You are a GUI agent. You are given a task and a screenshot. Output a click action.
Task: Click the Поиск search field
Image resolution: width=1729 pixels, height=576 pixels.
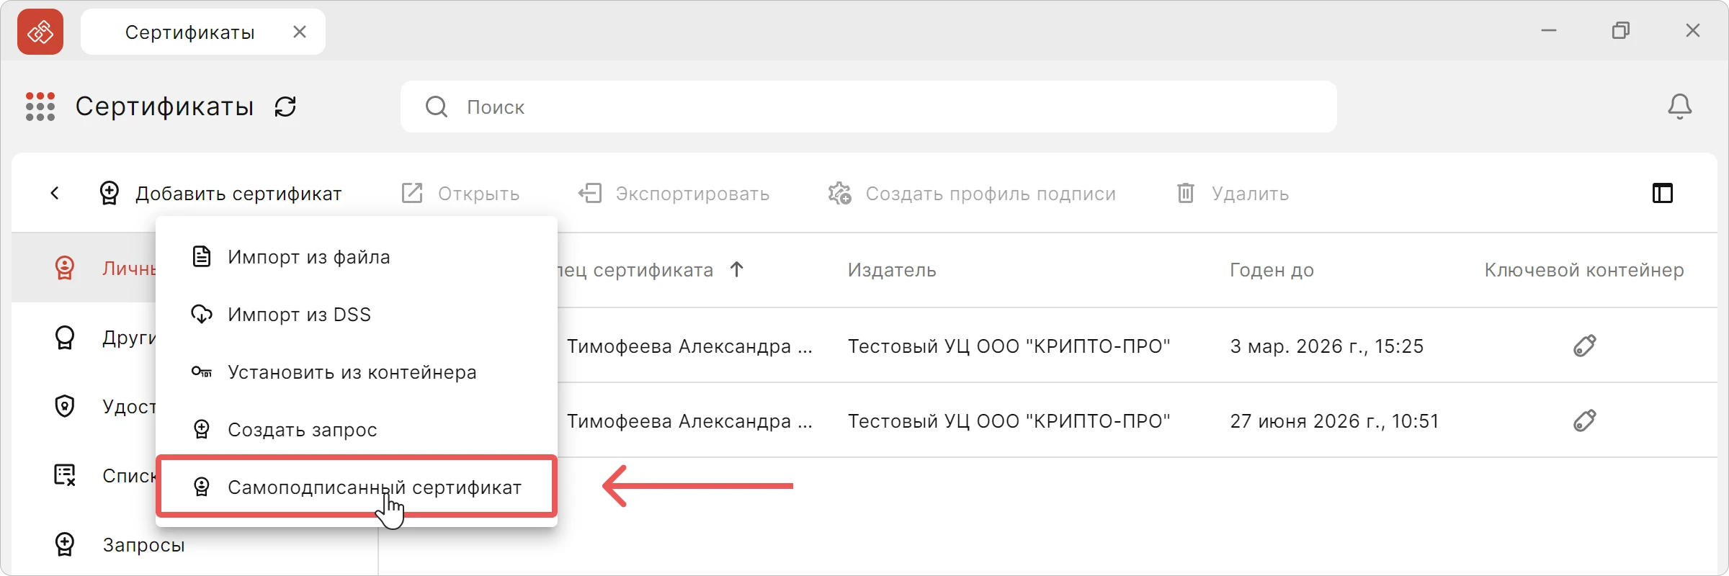coord(868,107)
